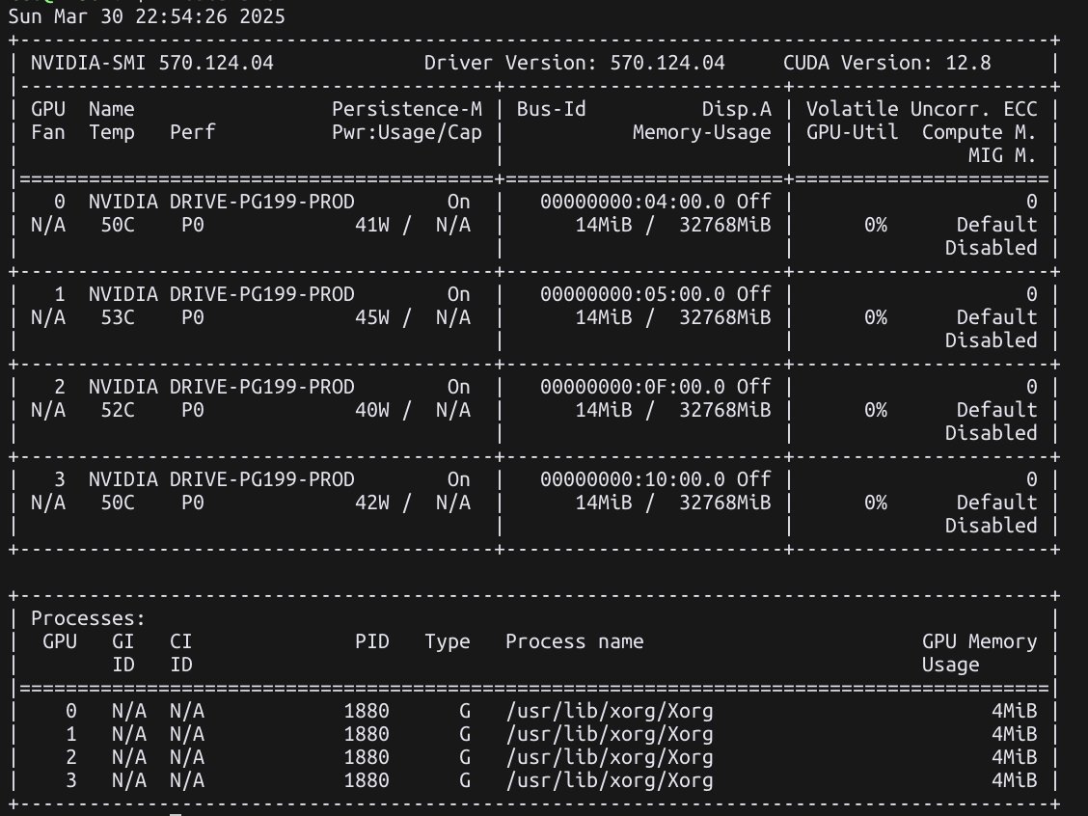Image resolution: width=1088 pixels, height=816 pixels.
Task: Click the 'CUDA Version: 12.8' text
Action: [886, 63]
